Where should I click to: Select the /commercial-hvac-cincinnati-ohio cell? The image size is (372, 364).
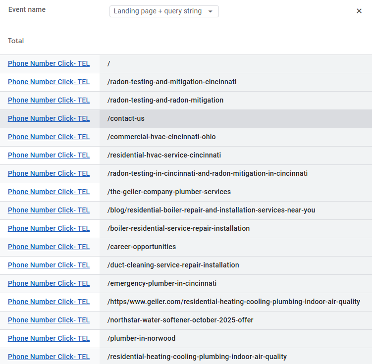236,137
